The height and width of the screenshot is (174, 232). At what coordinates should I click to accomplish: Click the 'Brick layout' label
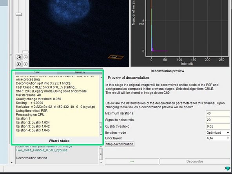113,138
